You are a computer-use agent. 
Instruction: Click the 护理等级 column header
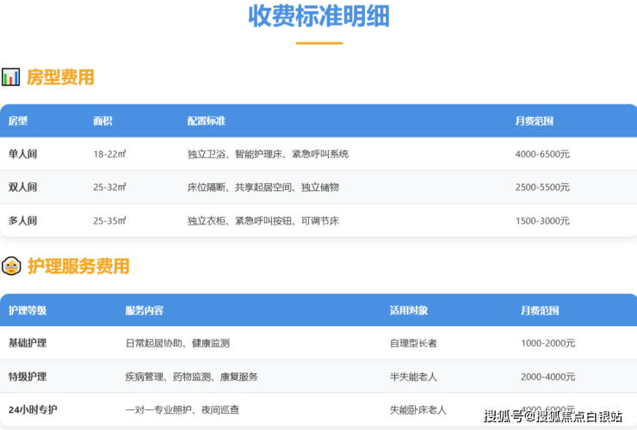pyautogui.click(x=28, y=310)
